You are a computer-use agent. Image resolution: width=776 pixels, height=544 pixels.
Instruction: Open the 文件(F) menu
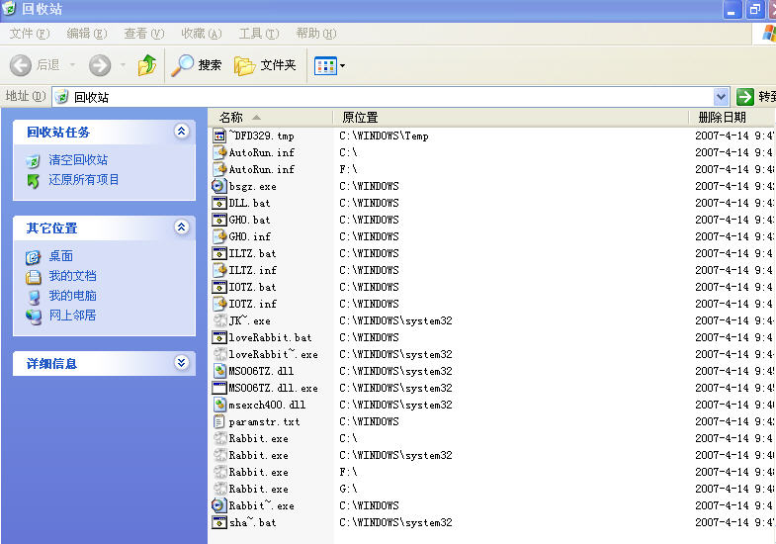pyautogui.click(x=29, y=34)
